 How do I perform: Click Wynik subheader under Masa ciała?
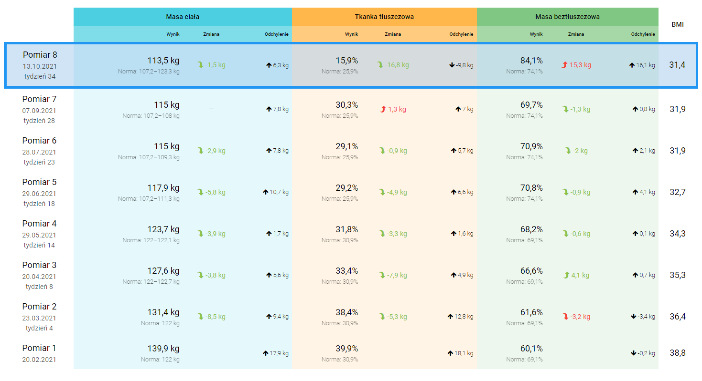point(173,34)
